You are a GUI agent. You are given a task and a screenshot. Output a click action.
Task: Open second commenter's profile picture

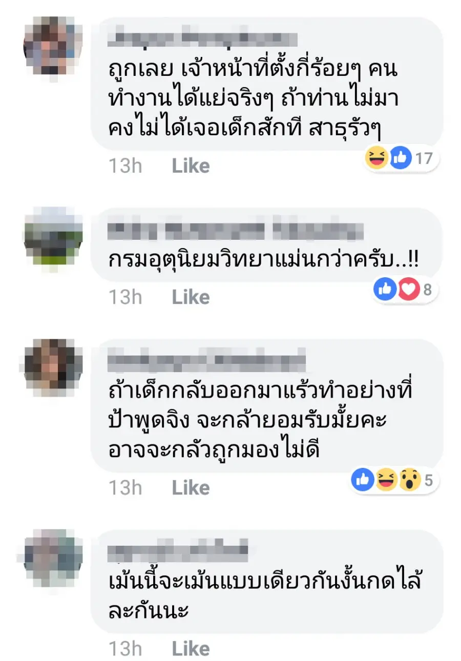[53, 236]
